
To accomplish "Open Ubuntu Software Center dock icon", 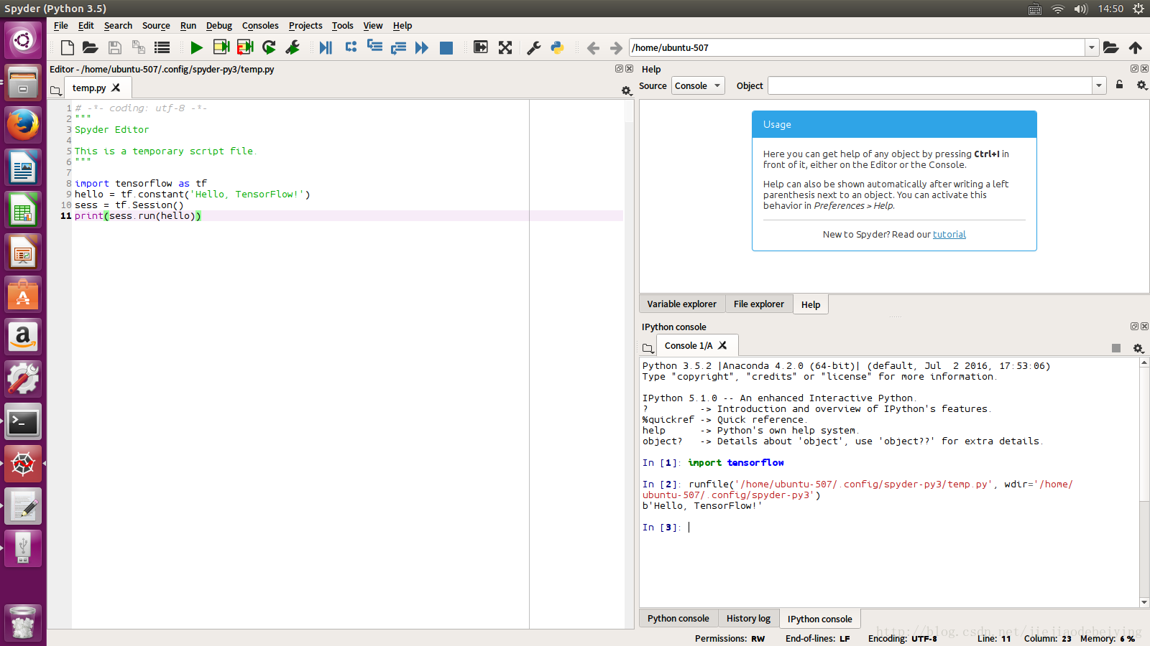I will pos(23,294).
